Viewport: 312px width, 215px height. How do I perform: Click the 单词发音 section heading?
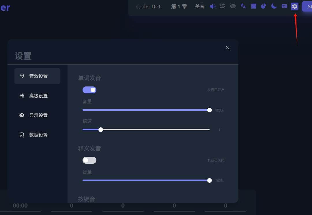tap(89, 78)
